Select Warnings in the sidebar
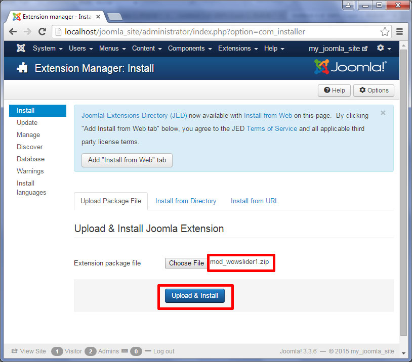Screen dimensions: 412x362 (30, 171)
